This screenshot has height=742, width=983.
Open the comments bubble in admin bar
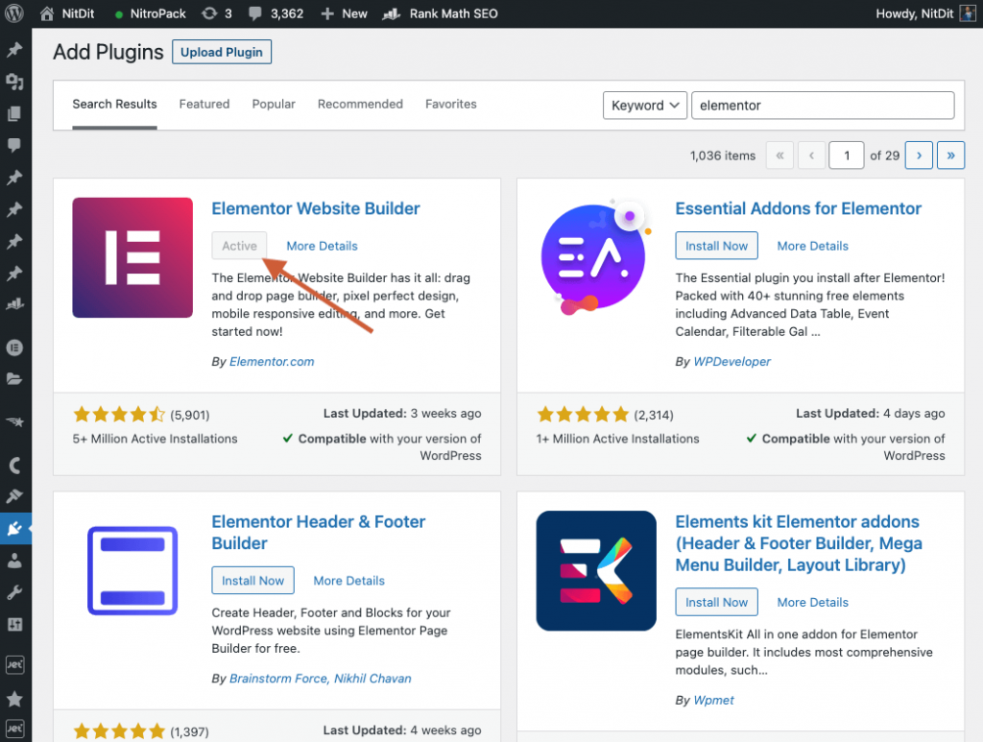pos(254,13)
